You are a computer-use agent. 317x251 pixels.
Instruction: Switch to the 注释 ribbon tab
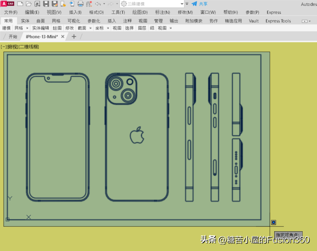pyautogui.click(x=127, y=21)
